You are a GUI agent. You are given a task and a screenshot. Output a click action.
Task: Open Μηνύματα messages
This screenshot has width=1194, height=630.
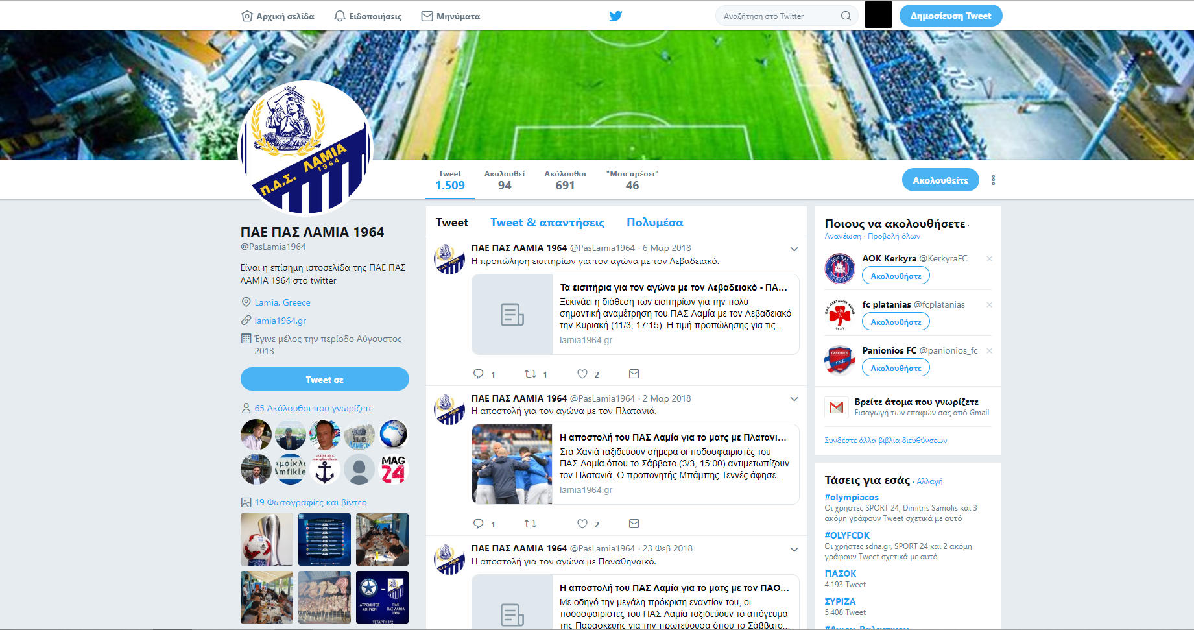pos(451,16)
